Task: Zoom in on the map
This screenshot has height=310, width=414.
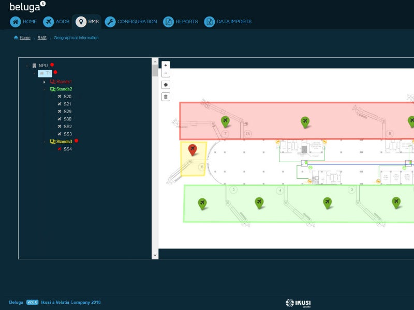Action: coord(166,66)
